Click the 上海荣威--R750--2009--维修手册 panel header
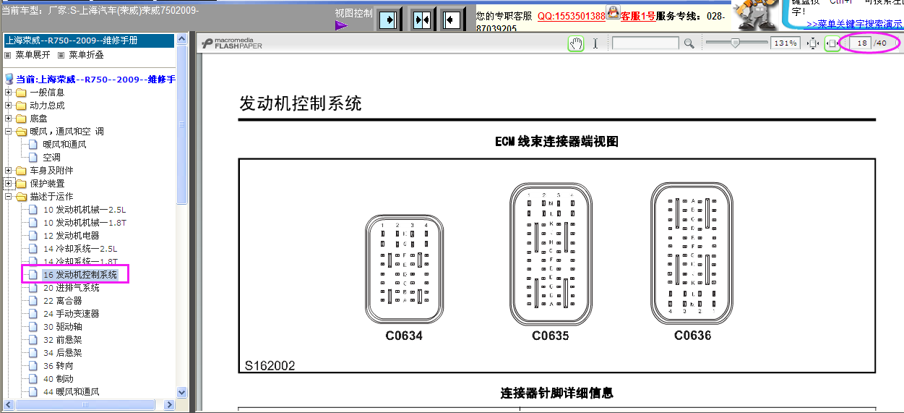904x413 pixels. (89, 41)
